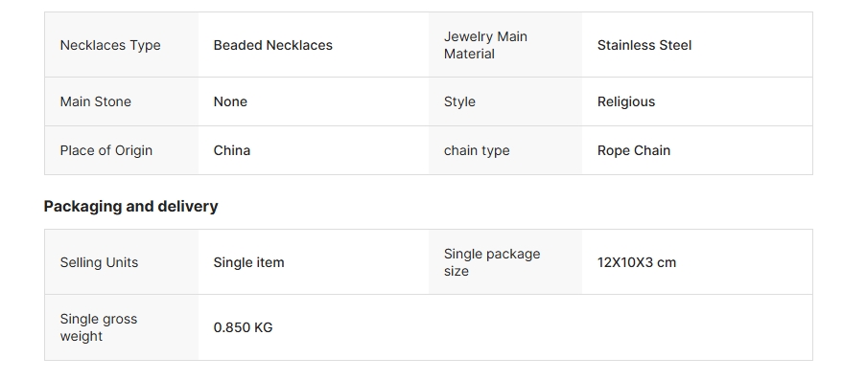Screen dimensions: 843x380
Task: Click the Single package size label
Action: [492, 262]
